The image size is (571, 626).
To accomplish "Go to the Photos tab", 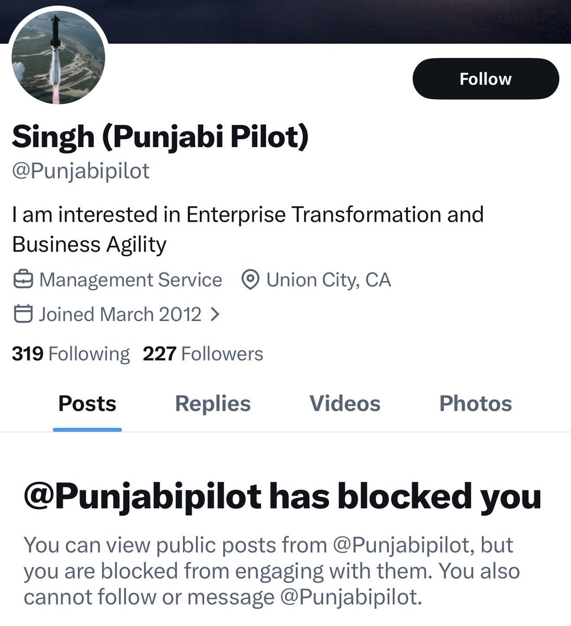I will (x=476, y=404).
